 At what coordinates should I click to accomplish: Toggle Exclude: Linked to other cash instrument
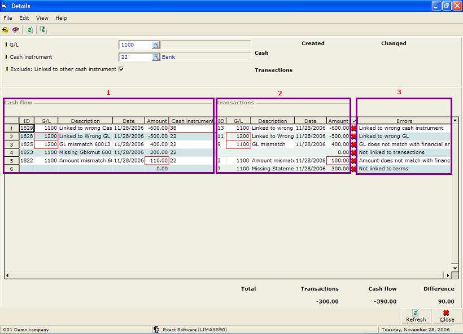point(121,68)
